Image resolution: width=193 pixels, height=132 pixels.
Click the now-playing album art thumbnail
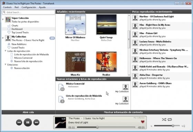click(60, 123)
